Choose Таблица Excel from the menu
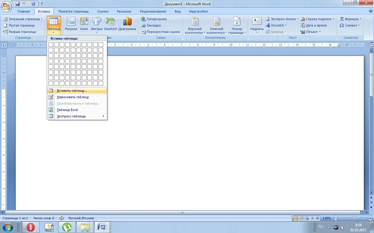This screenshot has width=374, height=233. (77, 110)
